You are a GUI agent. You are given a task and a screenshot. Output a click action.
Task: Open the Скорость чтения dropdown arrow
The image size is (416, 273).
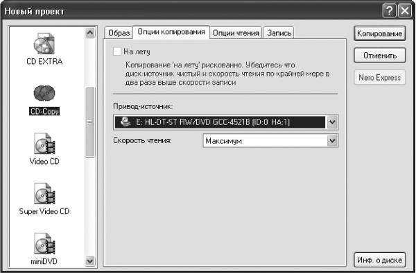pyautogui.click(x=332, y=140)
